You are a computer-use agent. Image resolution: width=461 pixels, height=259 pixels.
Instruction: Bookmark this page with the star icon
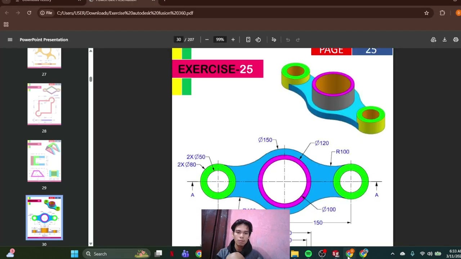coord(426,13)
